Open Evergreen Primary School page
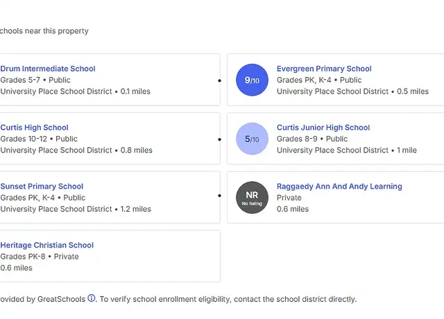This screenshot has height=319, width=444. 324,69
